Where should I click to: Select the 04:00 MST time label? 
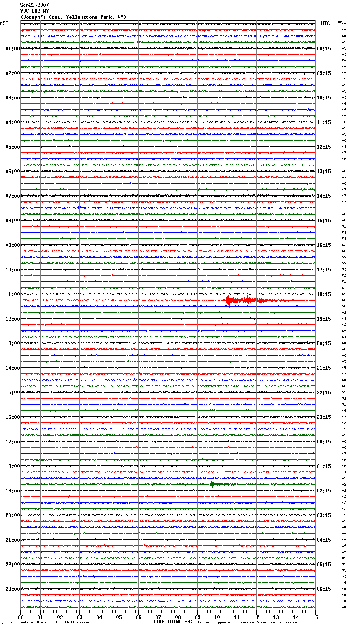13,122
